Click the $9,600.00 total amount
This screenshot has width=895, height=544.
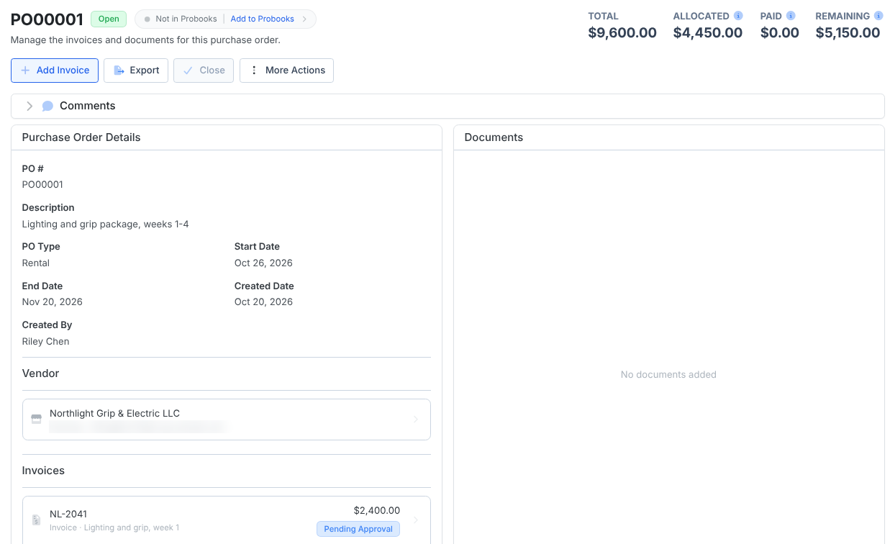pyautogui.click(x=622, y=32)
